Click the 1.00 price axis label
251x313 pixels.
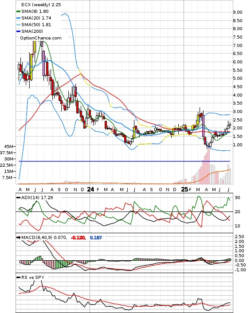238,145
